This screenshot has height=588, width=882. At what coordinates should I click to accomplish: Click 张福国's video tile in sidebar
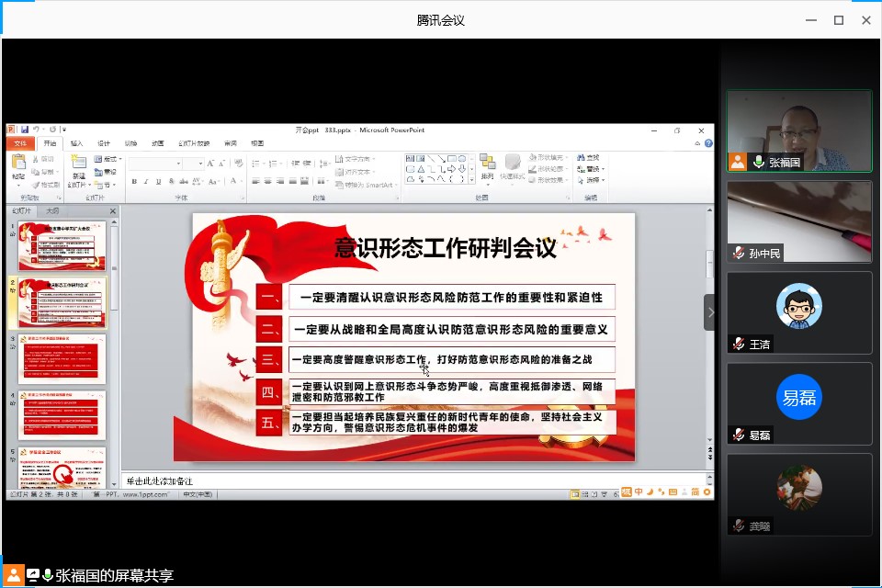[x=798, y=130]
